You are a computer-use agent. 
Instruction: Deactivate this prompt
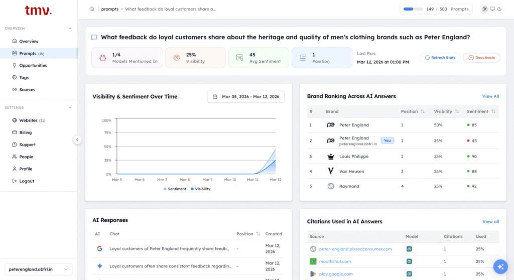[481, 58]
